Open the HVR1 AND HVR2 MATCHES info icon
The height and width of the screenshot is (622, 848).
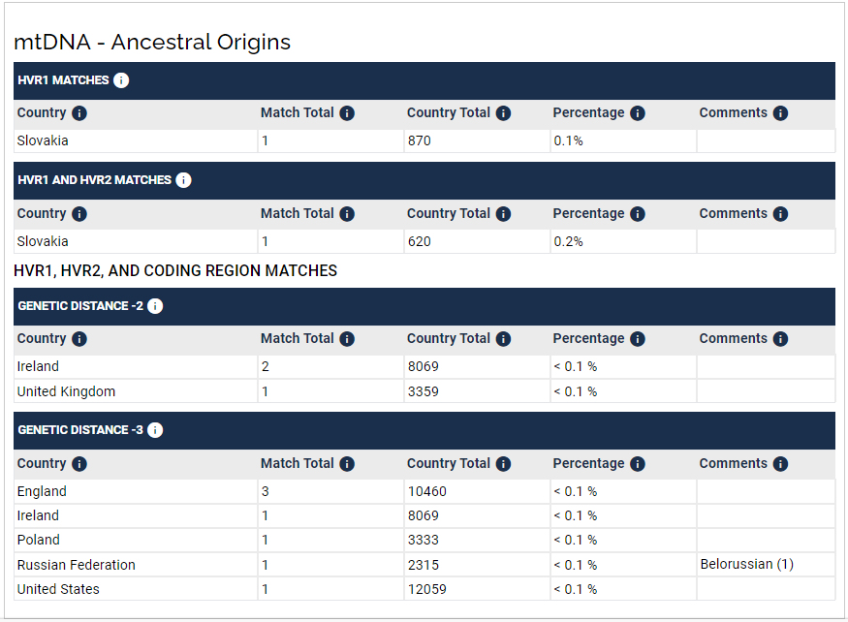[x=183, y=179]
